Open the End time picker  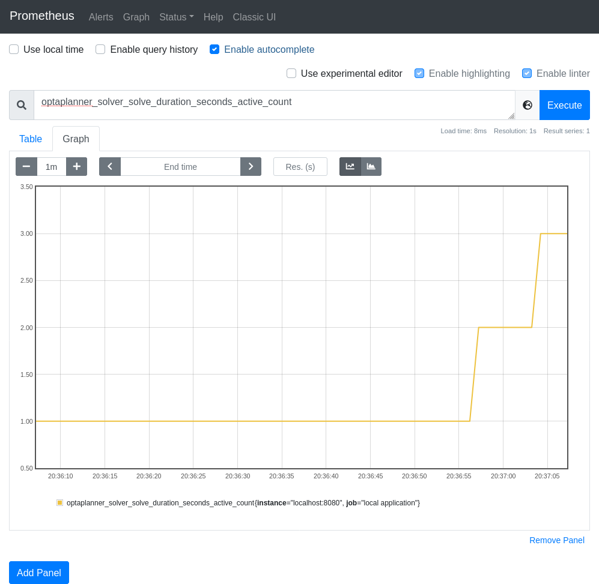tap(180, 166)
